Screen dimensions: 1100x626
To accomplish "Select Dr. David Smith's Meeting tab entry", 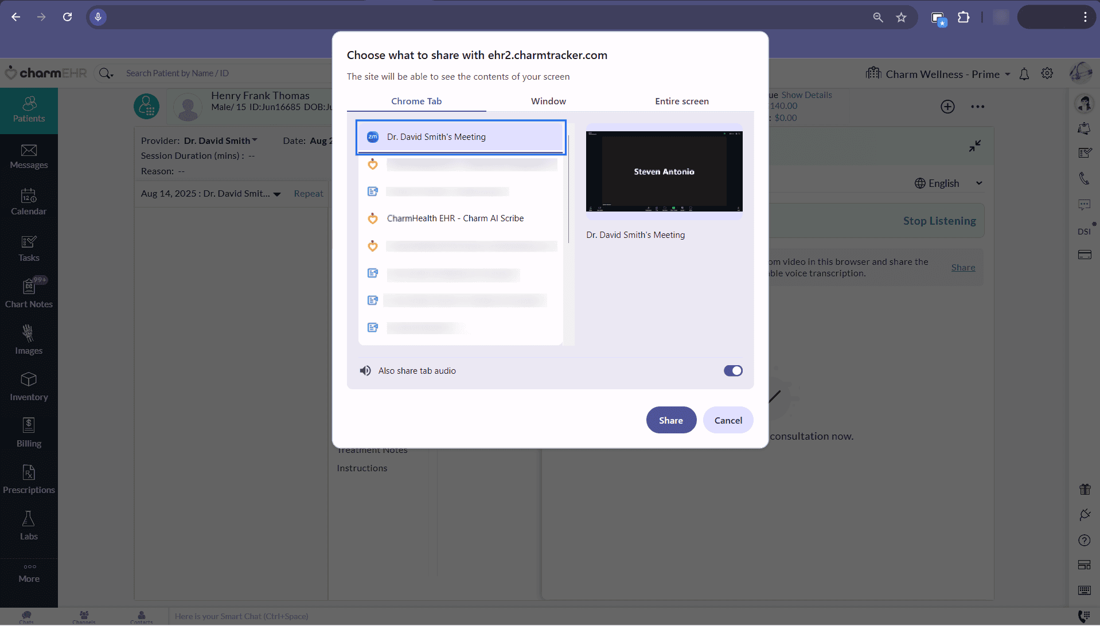I will tap(461, 137).
